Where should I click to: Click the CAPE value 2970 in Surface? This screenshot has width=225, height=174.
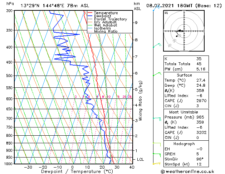click(201, 101)
